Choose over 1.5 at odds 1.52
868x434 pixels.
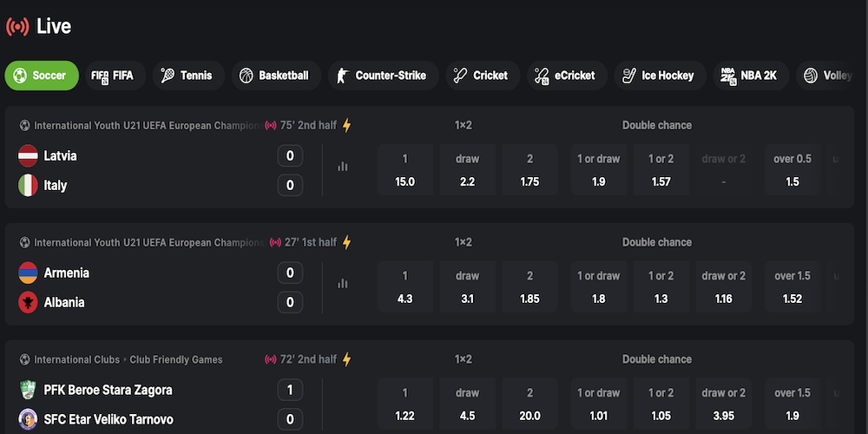[x=792, y=287]
